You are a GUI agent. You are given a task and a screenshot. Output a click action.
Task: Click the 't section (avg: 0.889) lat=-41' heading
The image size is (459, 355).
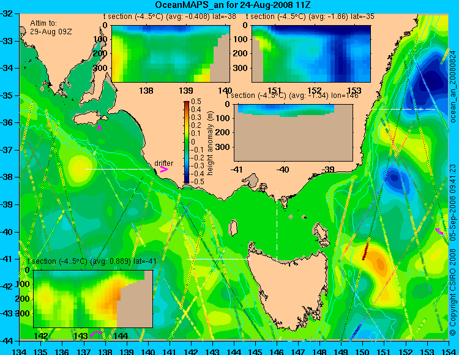point(92,261)
